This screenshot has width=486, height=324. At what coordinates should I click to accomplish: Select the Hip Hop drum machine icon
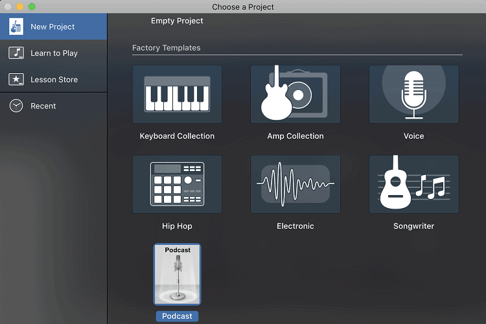tap(177, 184)
